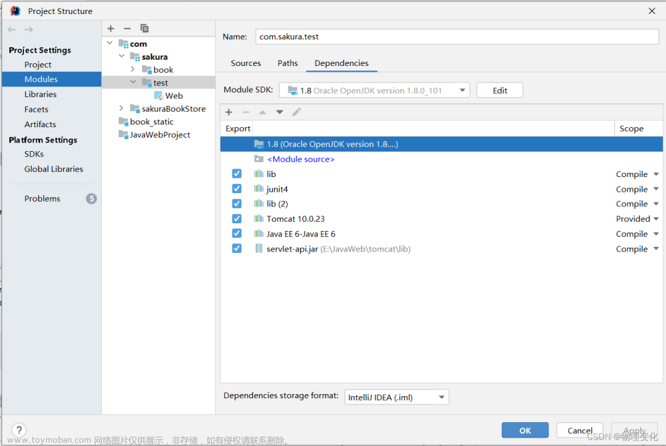Open Facets settings section
This screenshot has width=666, height=446.
tap(36, 109)
